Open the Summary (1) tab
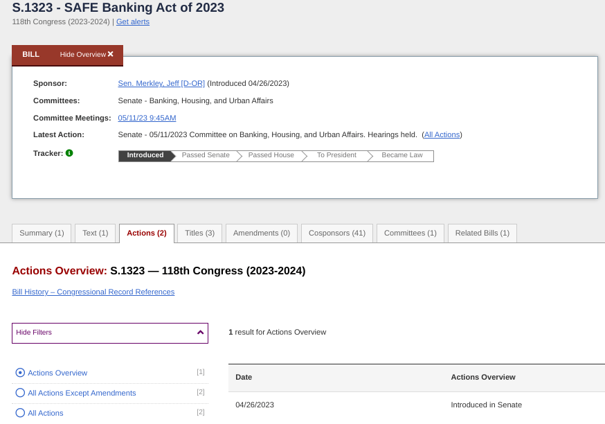The width and height of the screenshot is (605, 424). pyautogui.click(x=42, y=233)
